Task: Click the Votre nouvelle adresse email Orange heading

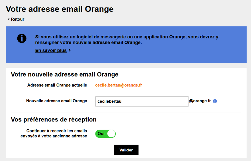Action: [x=65, y=74]
